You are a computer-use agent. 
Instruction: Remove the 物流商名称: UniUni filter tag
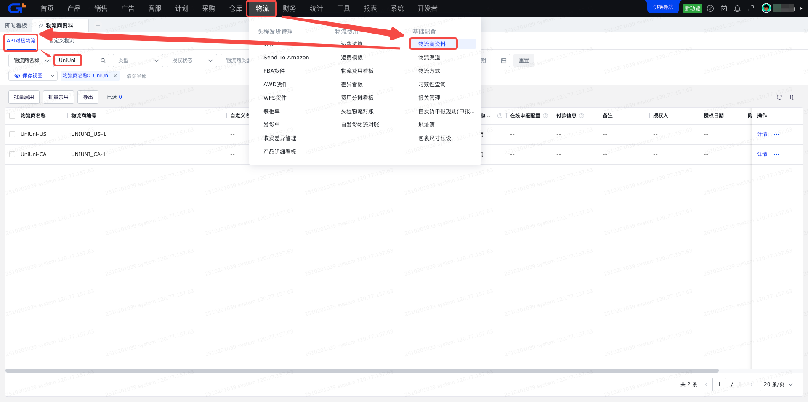click(x=115, y=76)
